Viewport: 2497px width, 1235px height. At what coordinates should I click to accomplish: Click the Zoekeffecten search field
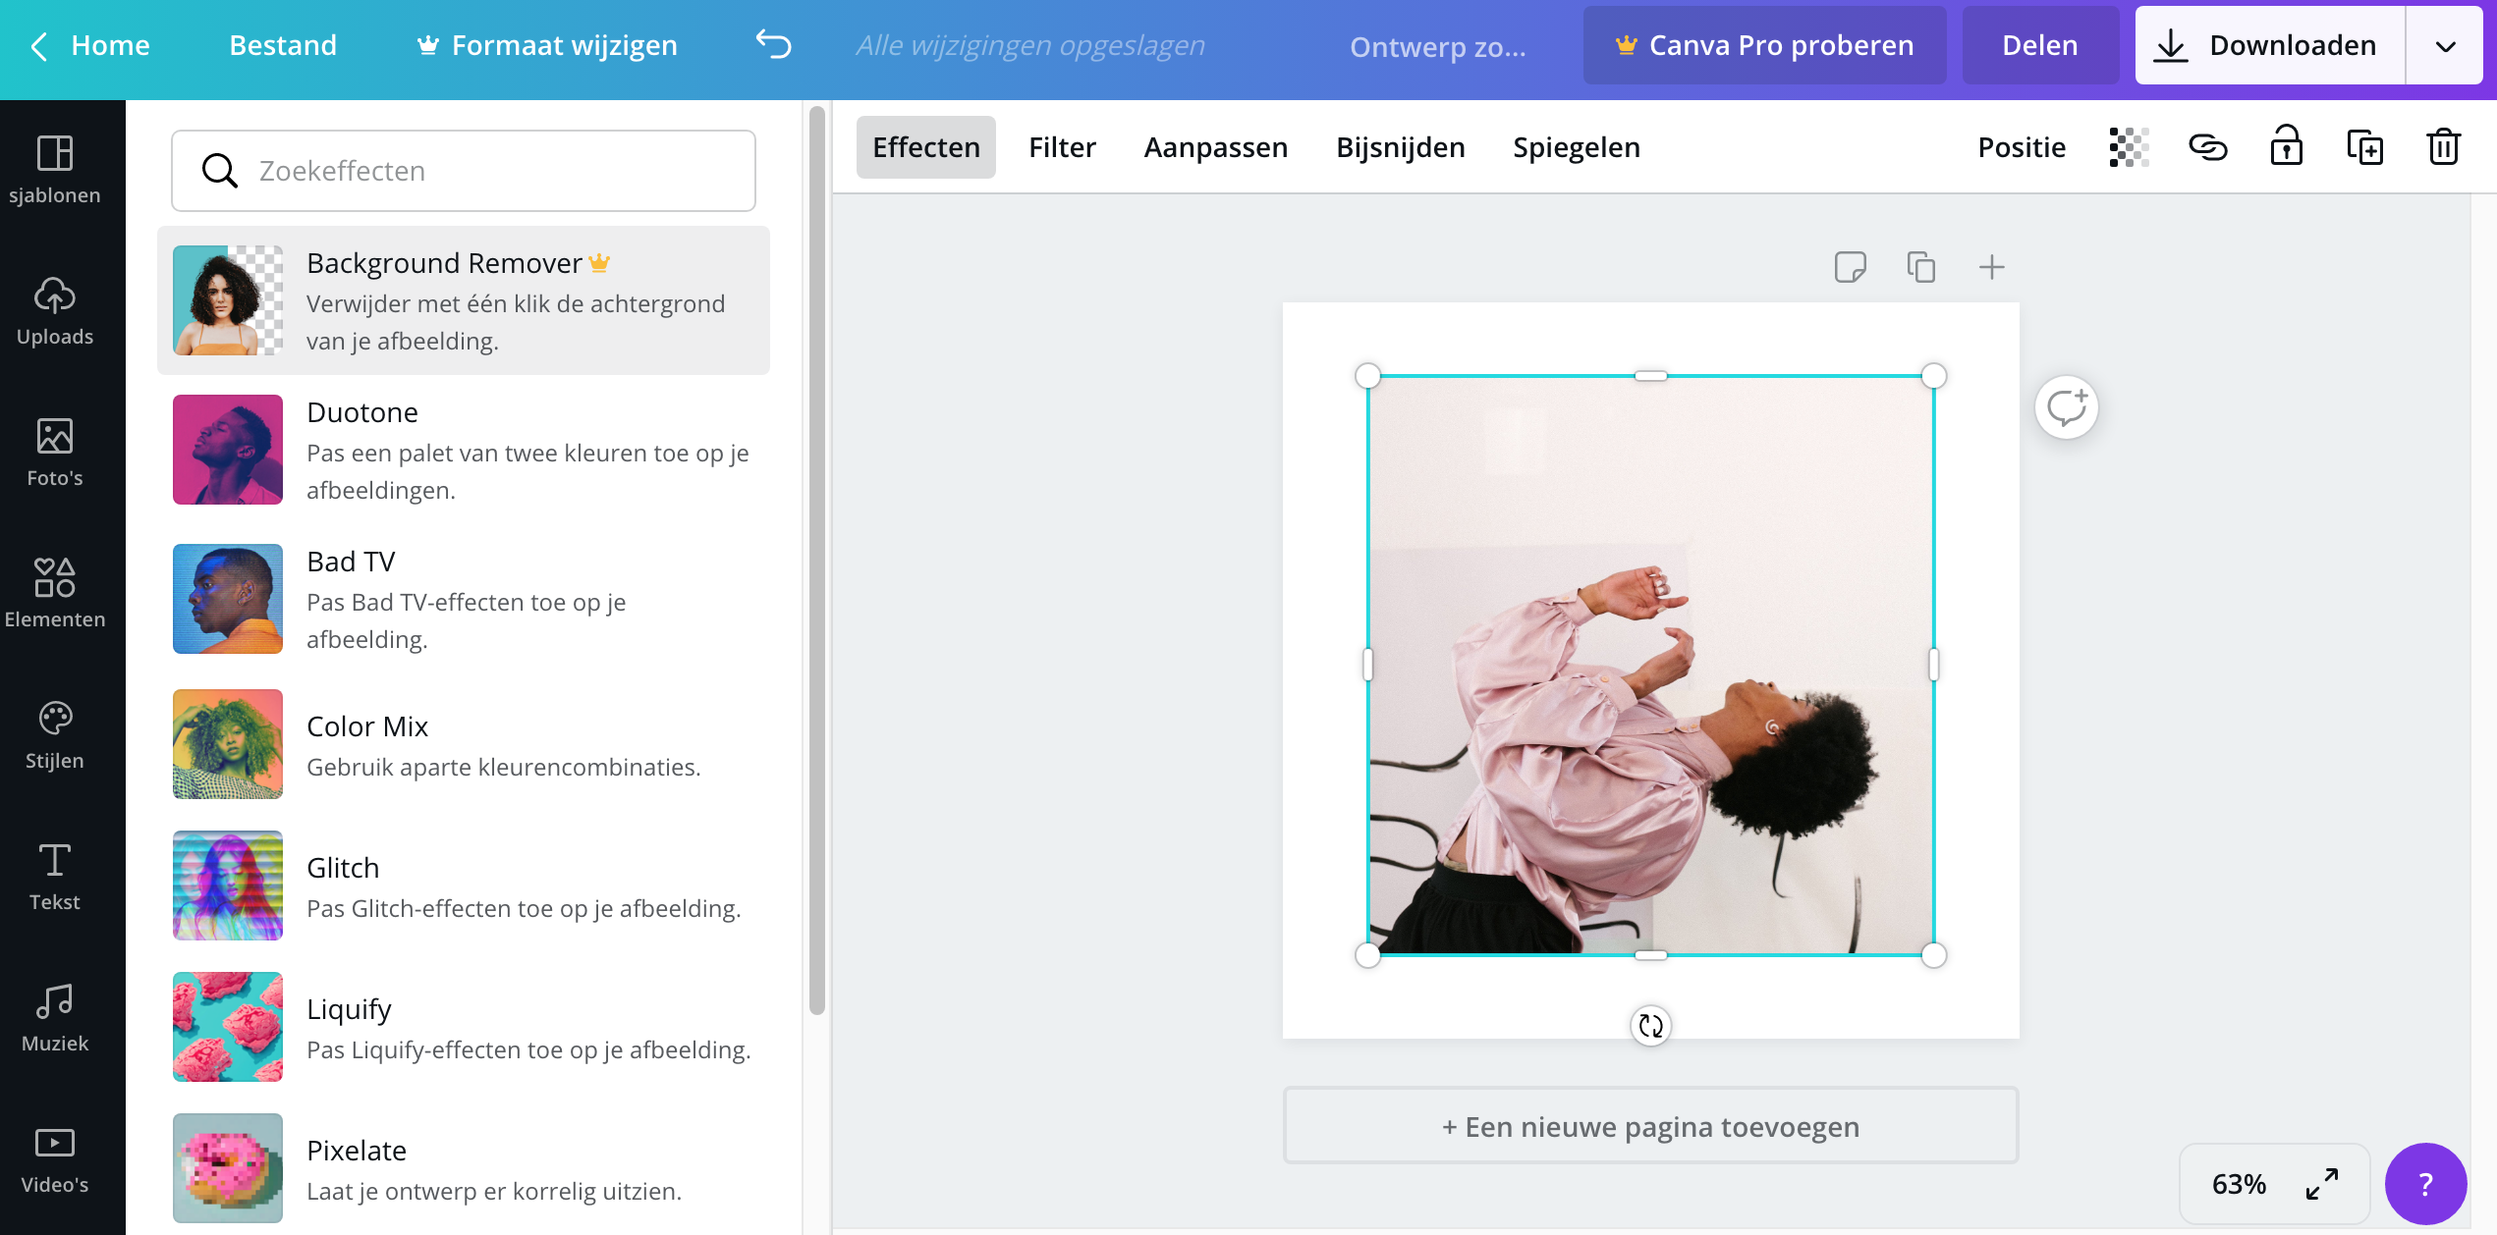tap(464, 171)
